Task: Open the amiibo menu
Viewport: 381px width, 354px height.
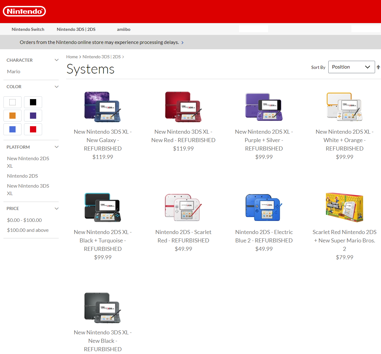Action: point(124,29)
